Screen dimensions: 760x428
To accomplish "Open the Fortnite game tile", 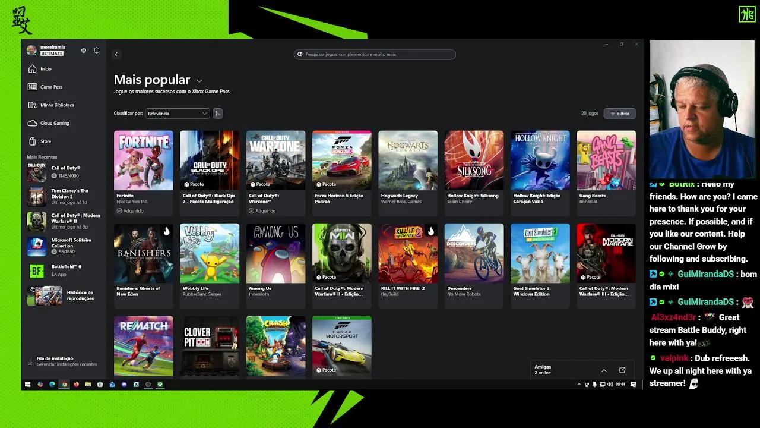I will tap(144, 172).
